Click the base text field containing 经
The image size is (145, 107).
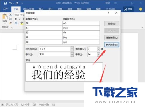click(x=44, y=37)
